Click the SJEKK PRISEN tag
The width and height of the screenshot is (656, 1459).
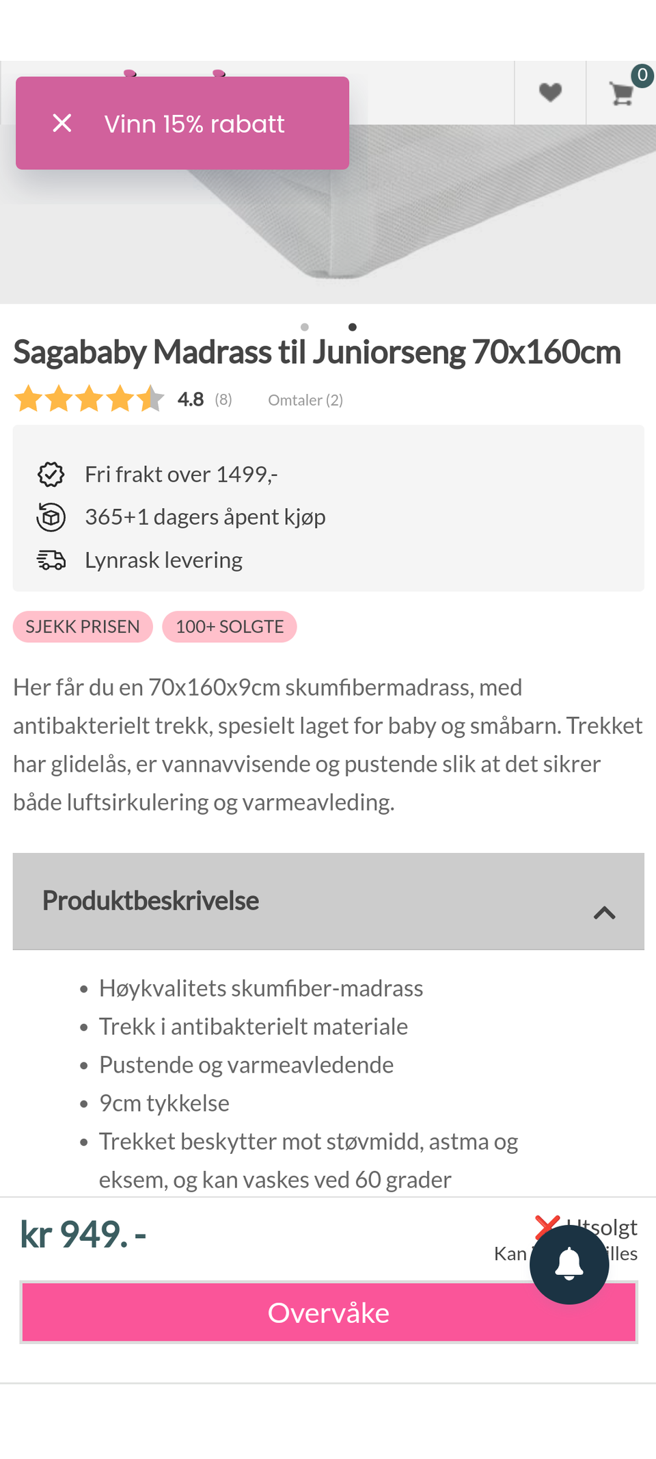click(83, 627)
